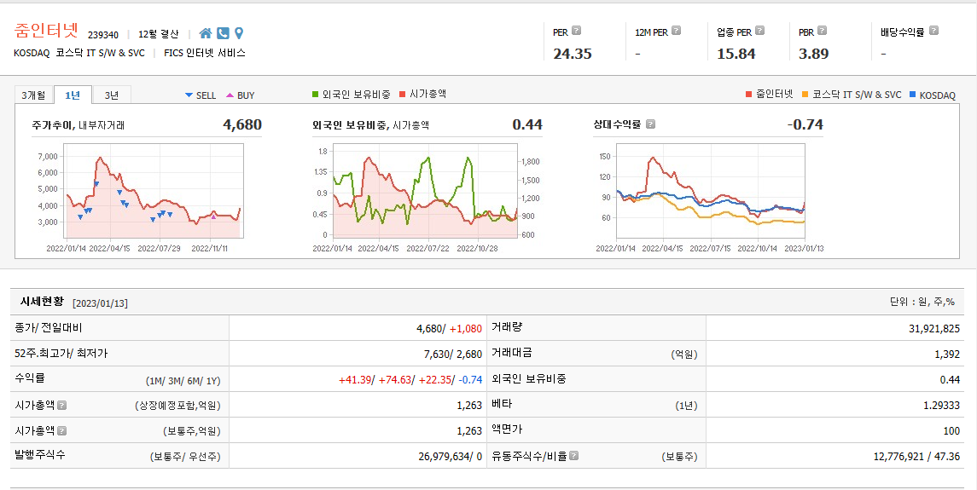Click the 시세현황 section header
This screenshot has height=490, width=977.
click(x=42, y=302)
